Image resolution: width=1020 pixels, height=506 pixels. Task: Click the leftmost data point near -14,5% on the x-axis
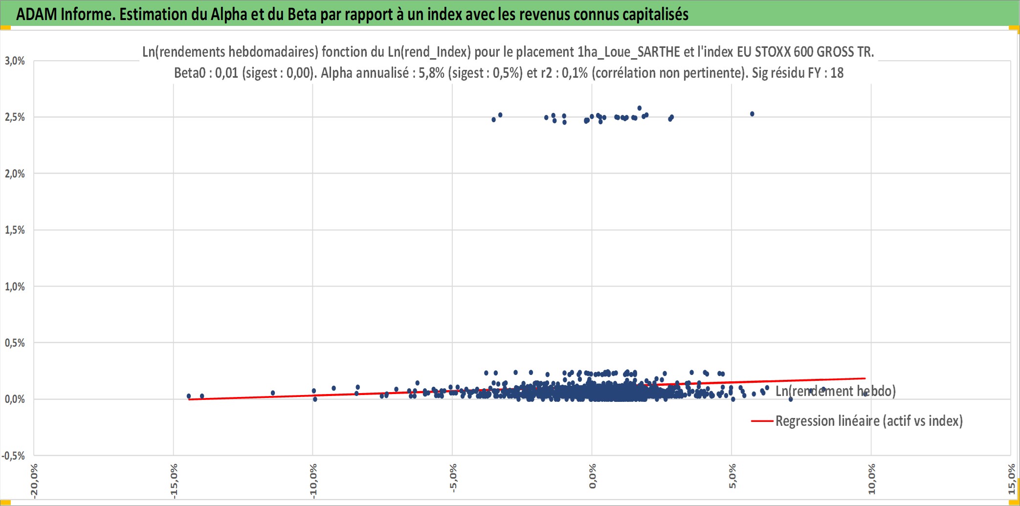click(x=189, y=396)
